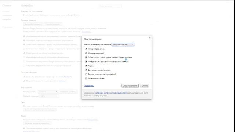Select the History item in Chrome sidebar
235x132 pixels.
click(6, 11)
